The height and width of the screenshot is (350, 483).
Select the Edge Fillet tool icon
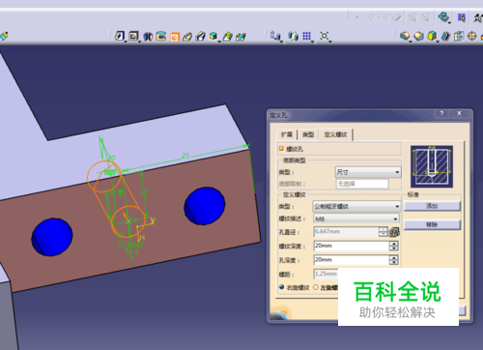(405, 36)
